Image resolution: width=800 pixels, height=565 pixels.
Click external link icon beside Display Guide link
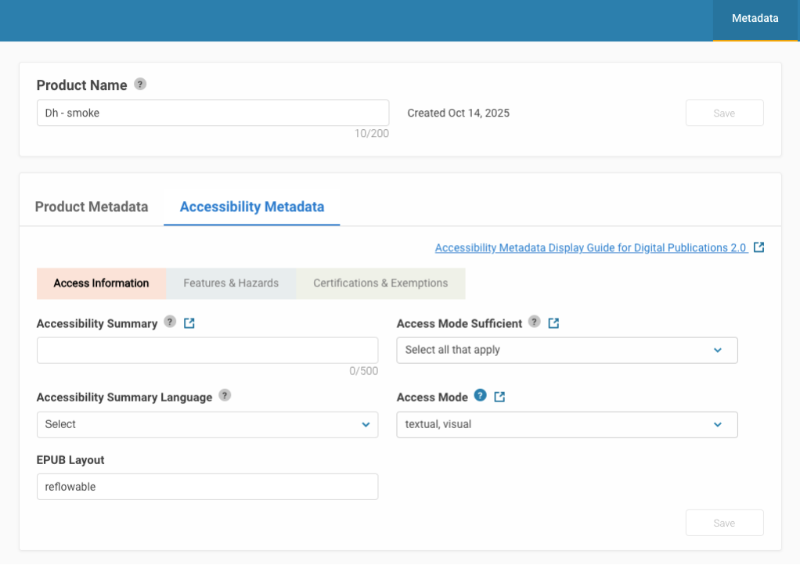(759, 247)
